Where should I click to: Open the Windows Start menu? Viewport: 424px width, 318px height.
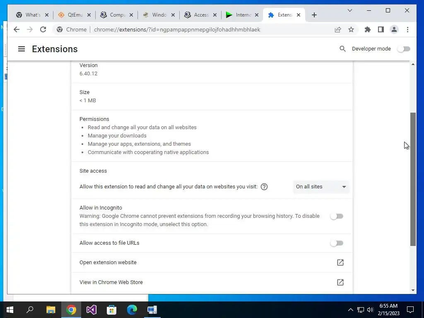(x=10, y=310)
